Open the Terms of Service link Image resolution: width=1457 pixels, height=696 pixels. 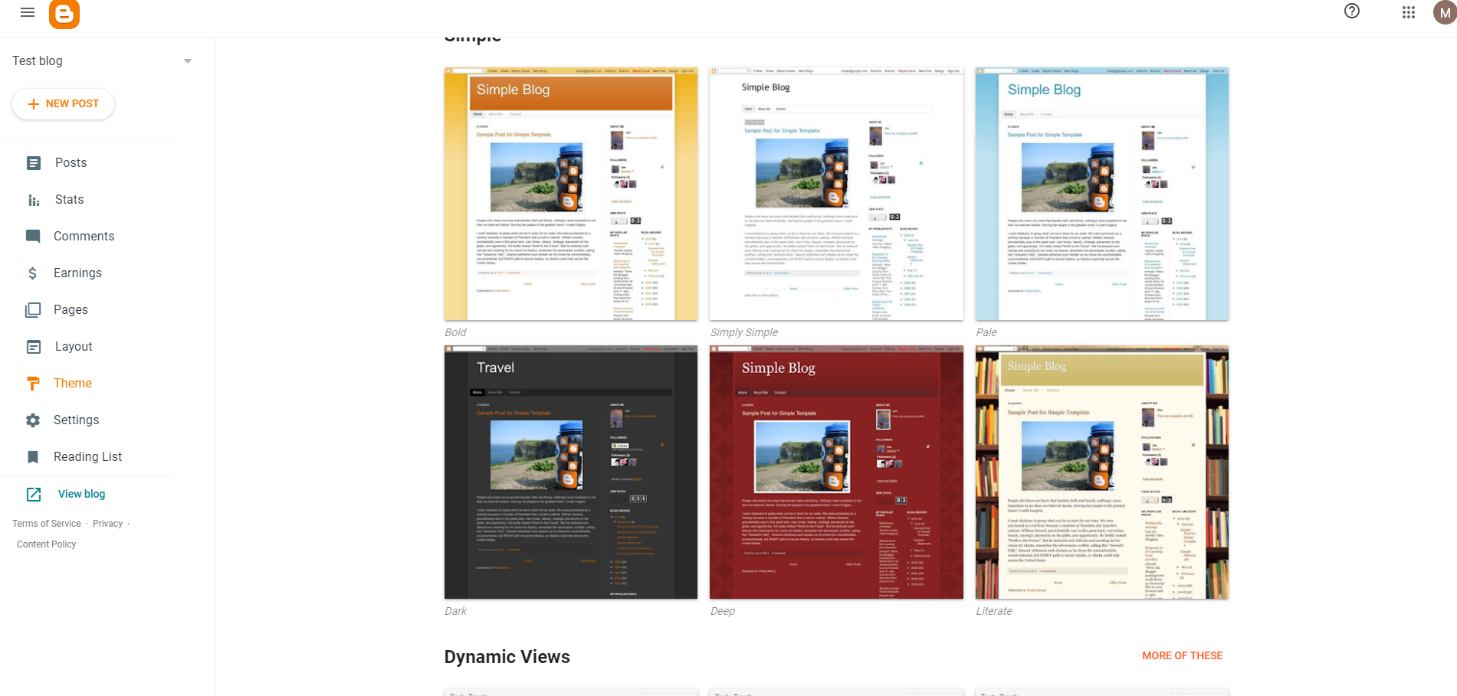pyautogui.click(x=47, y=524)
